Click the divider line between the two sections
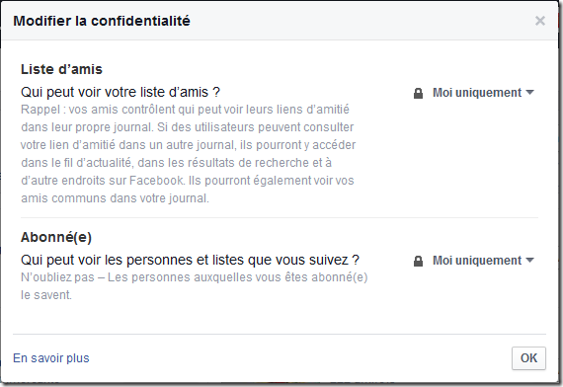563x387 pixels. [280, 217]
